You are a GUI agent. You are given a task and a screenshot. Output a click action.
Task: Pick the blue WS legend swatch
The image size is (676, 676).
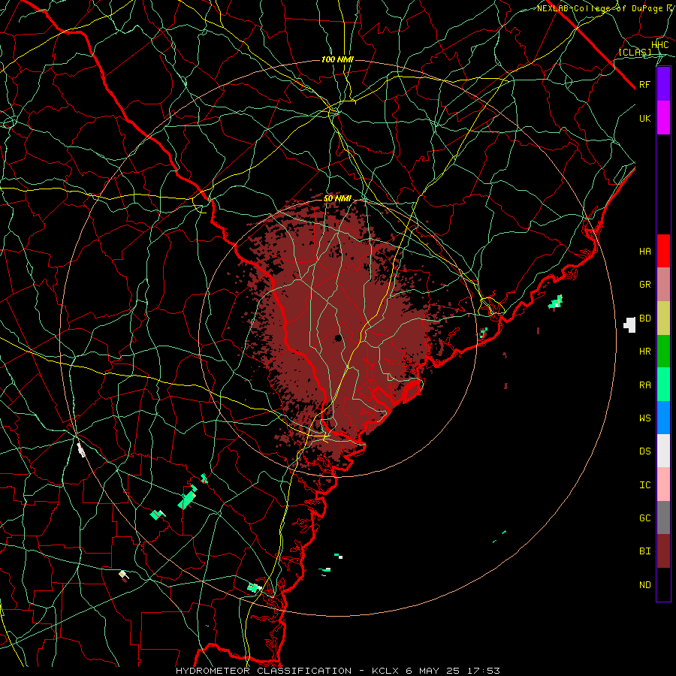tap(663, 418)
